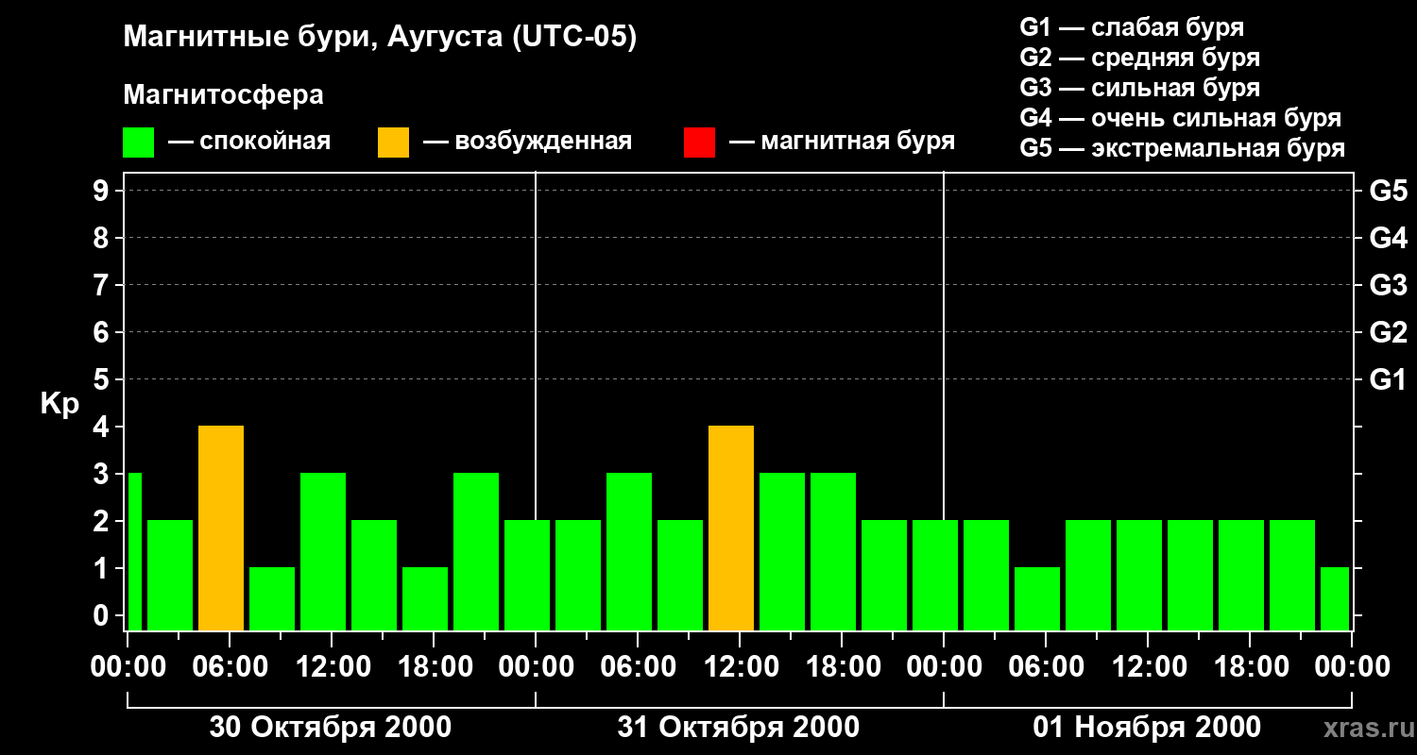Click the G2 — средняя буря line

(x=1139, y=57)
